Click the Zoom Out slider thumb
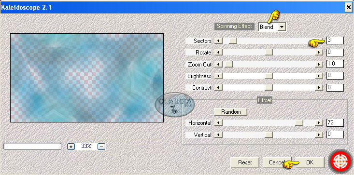The image size is (354, 175). point(228,65)
